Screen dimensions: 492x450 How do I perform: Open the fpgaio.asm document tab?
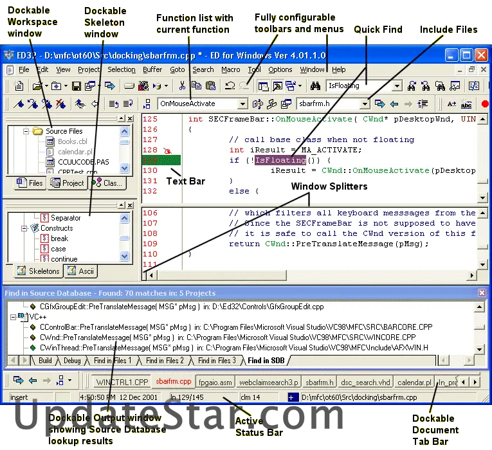click(x=215, y=382)
